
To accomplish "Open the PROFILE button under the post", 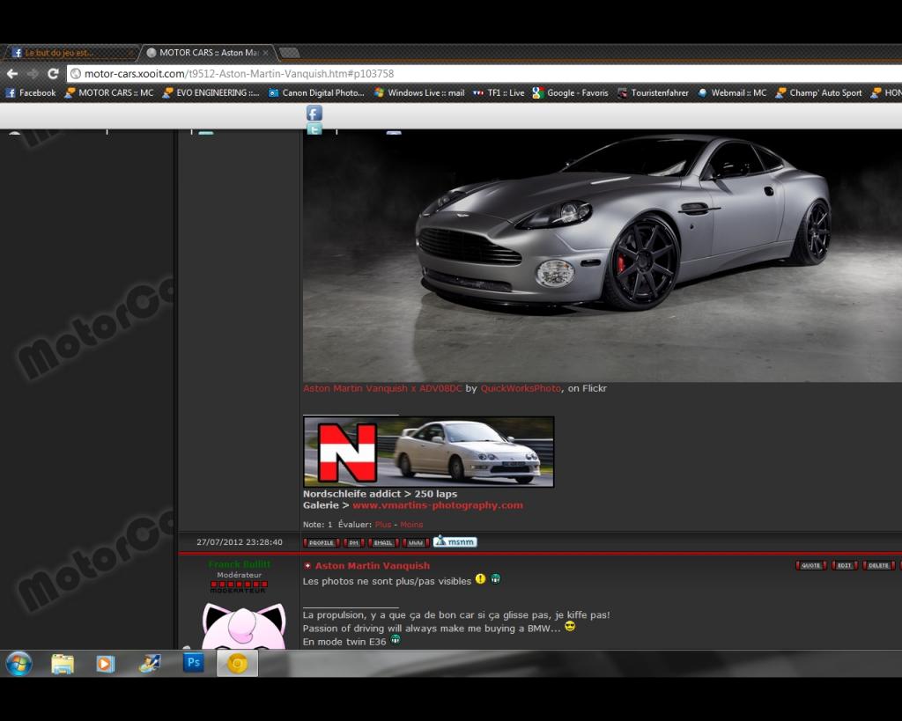I will (321, 542).
